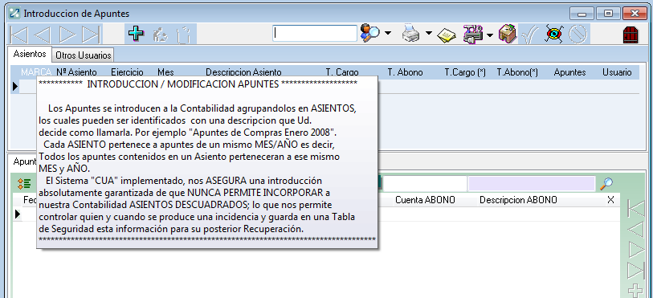The image size is (653, 298).
Task: Click the greyed recycle icon in the toolbar
Action: (x=161, y=35)
